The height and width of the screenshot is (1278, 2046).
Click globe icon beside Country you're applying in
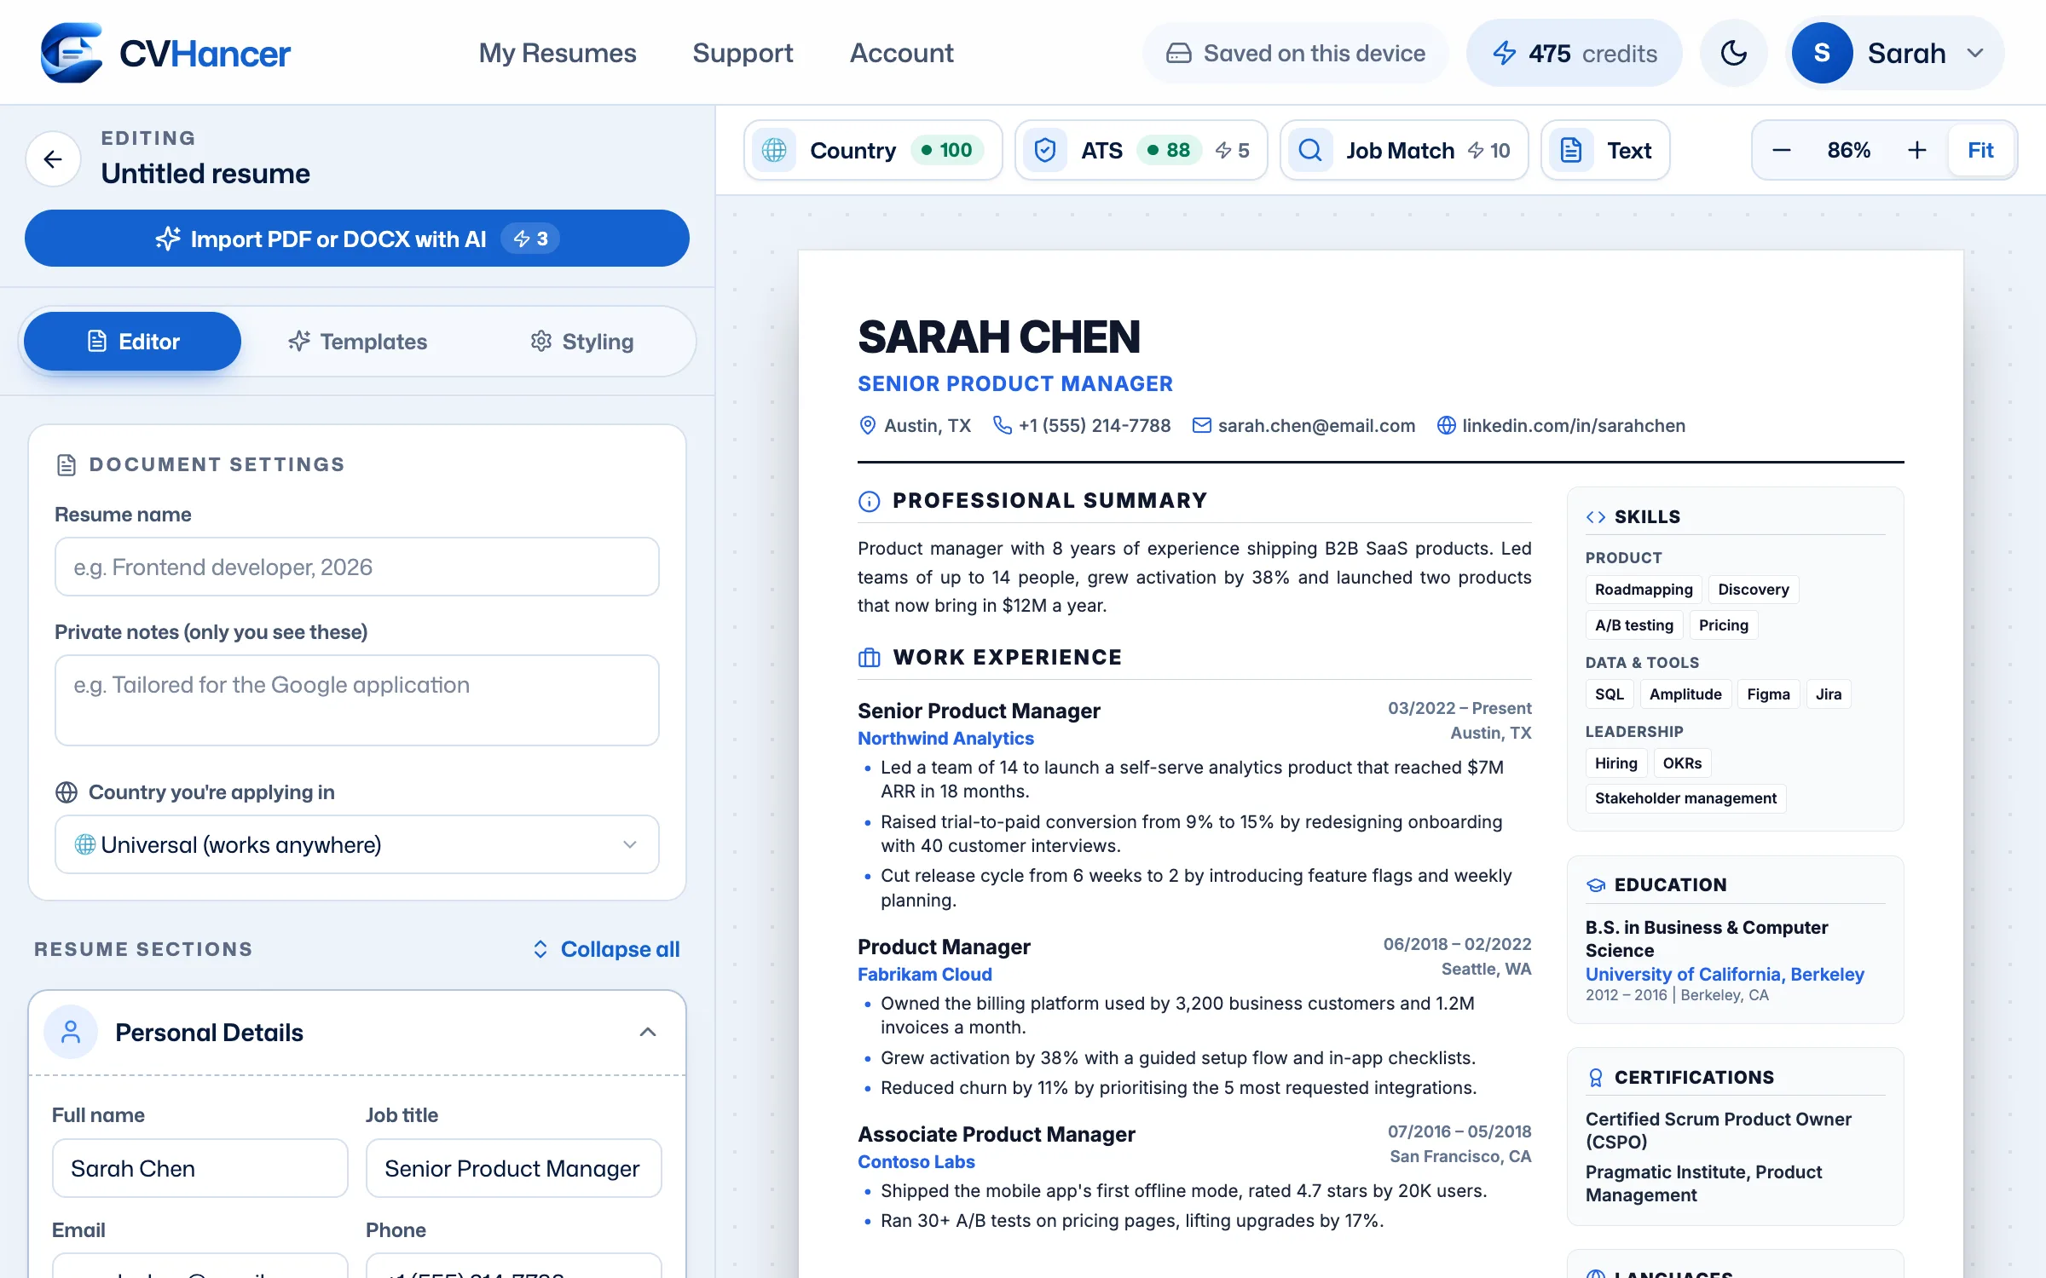[x=66, y=792]
